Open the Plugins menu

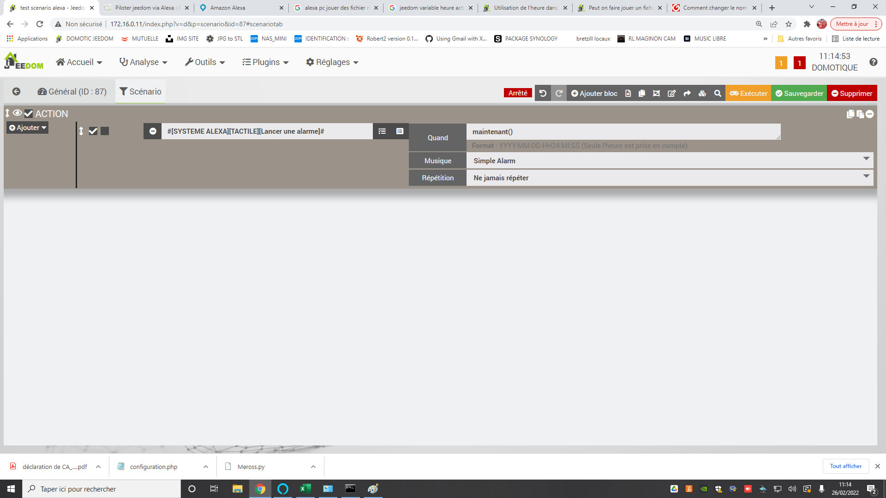click(265, 62)
